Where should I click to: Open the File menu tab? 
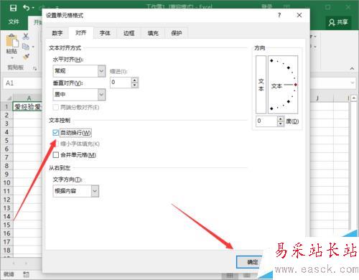pos(14,22)
